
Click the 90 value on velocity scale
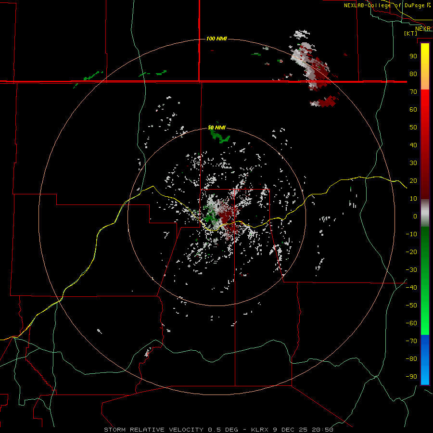(413, 56)
